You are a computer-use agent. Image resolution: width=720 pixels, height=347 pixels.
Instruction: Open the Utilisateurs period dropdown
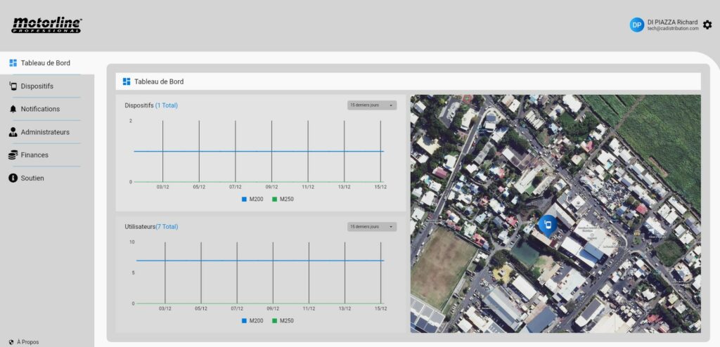coord(372,227)
